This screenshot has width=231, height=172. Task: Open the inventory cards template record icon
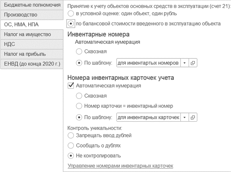click(x=193, y=117)
